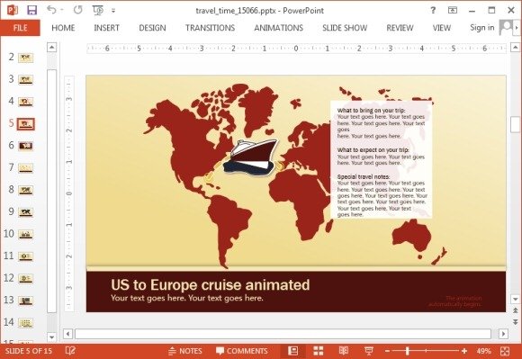Expand Customize Quick Access Toolbar dropdown

coord(113,11)
